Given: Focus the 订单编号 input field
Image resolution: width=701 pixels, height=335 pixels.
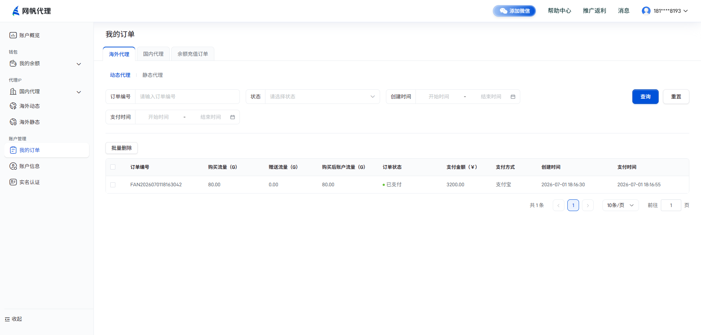Looking at the screenshot, I should [x=187, y=97].
